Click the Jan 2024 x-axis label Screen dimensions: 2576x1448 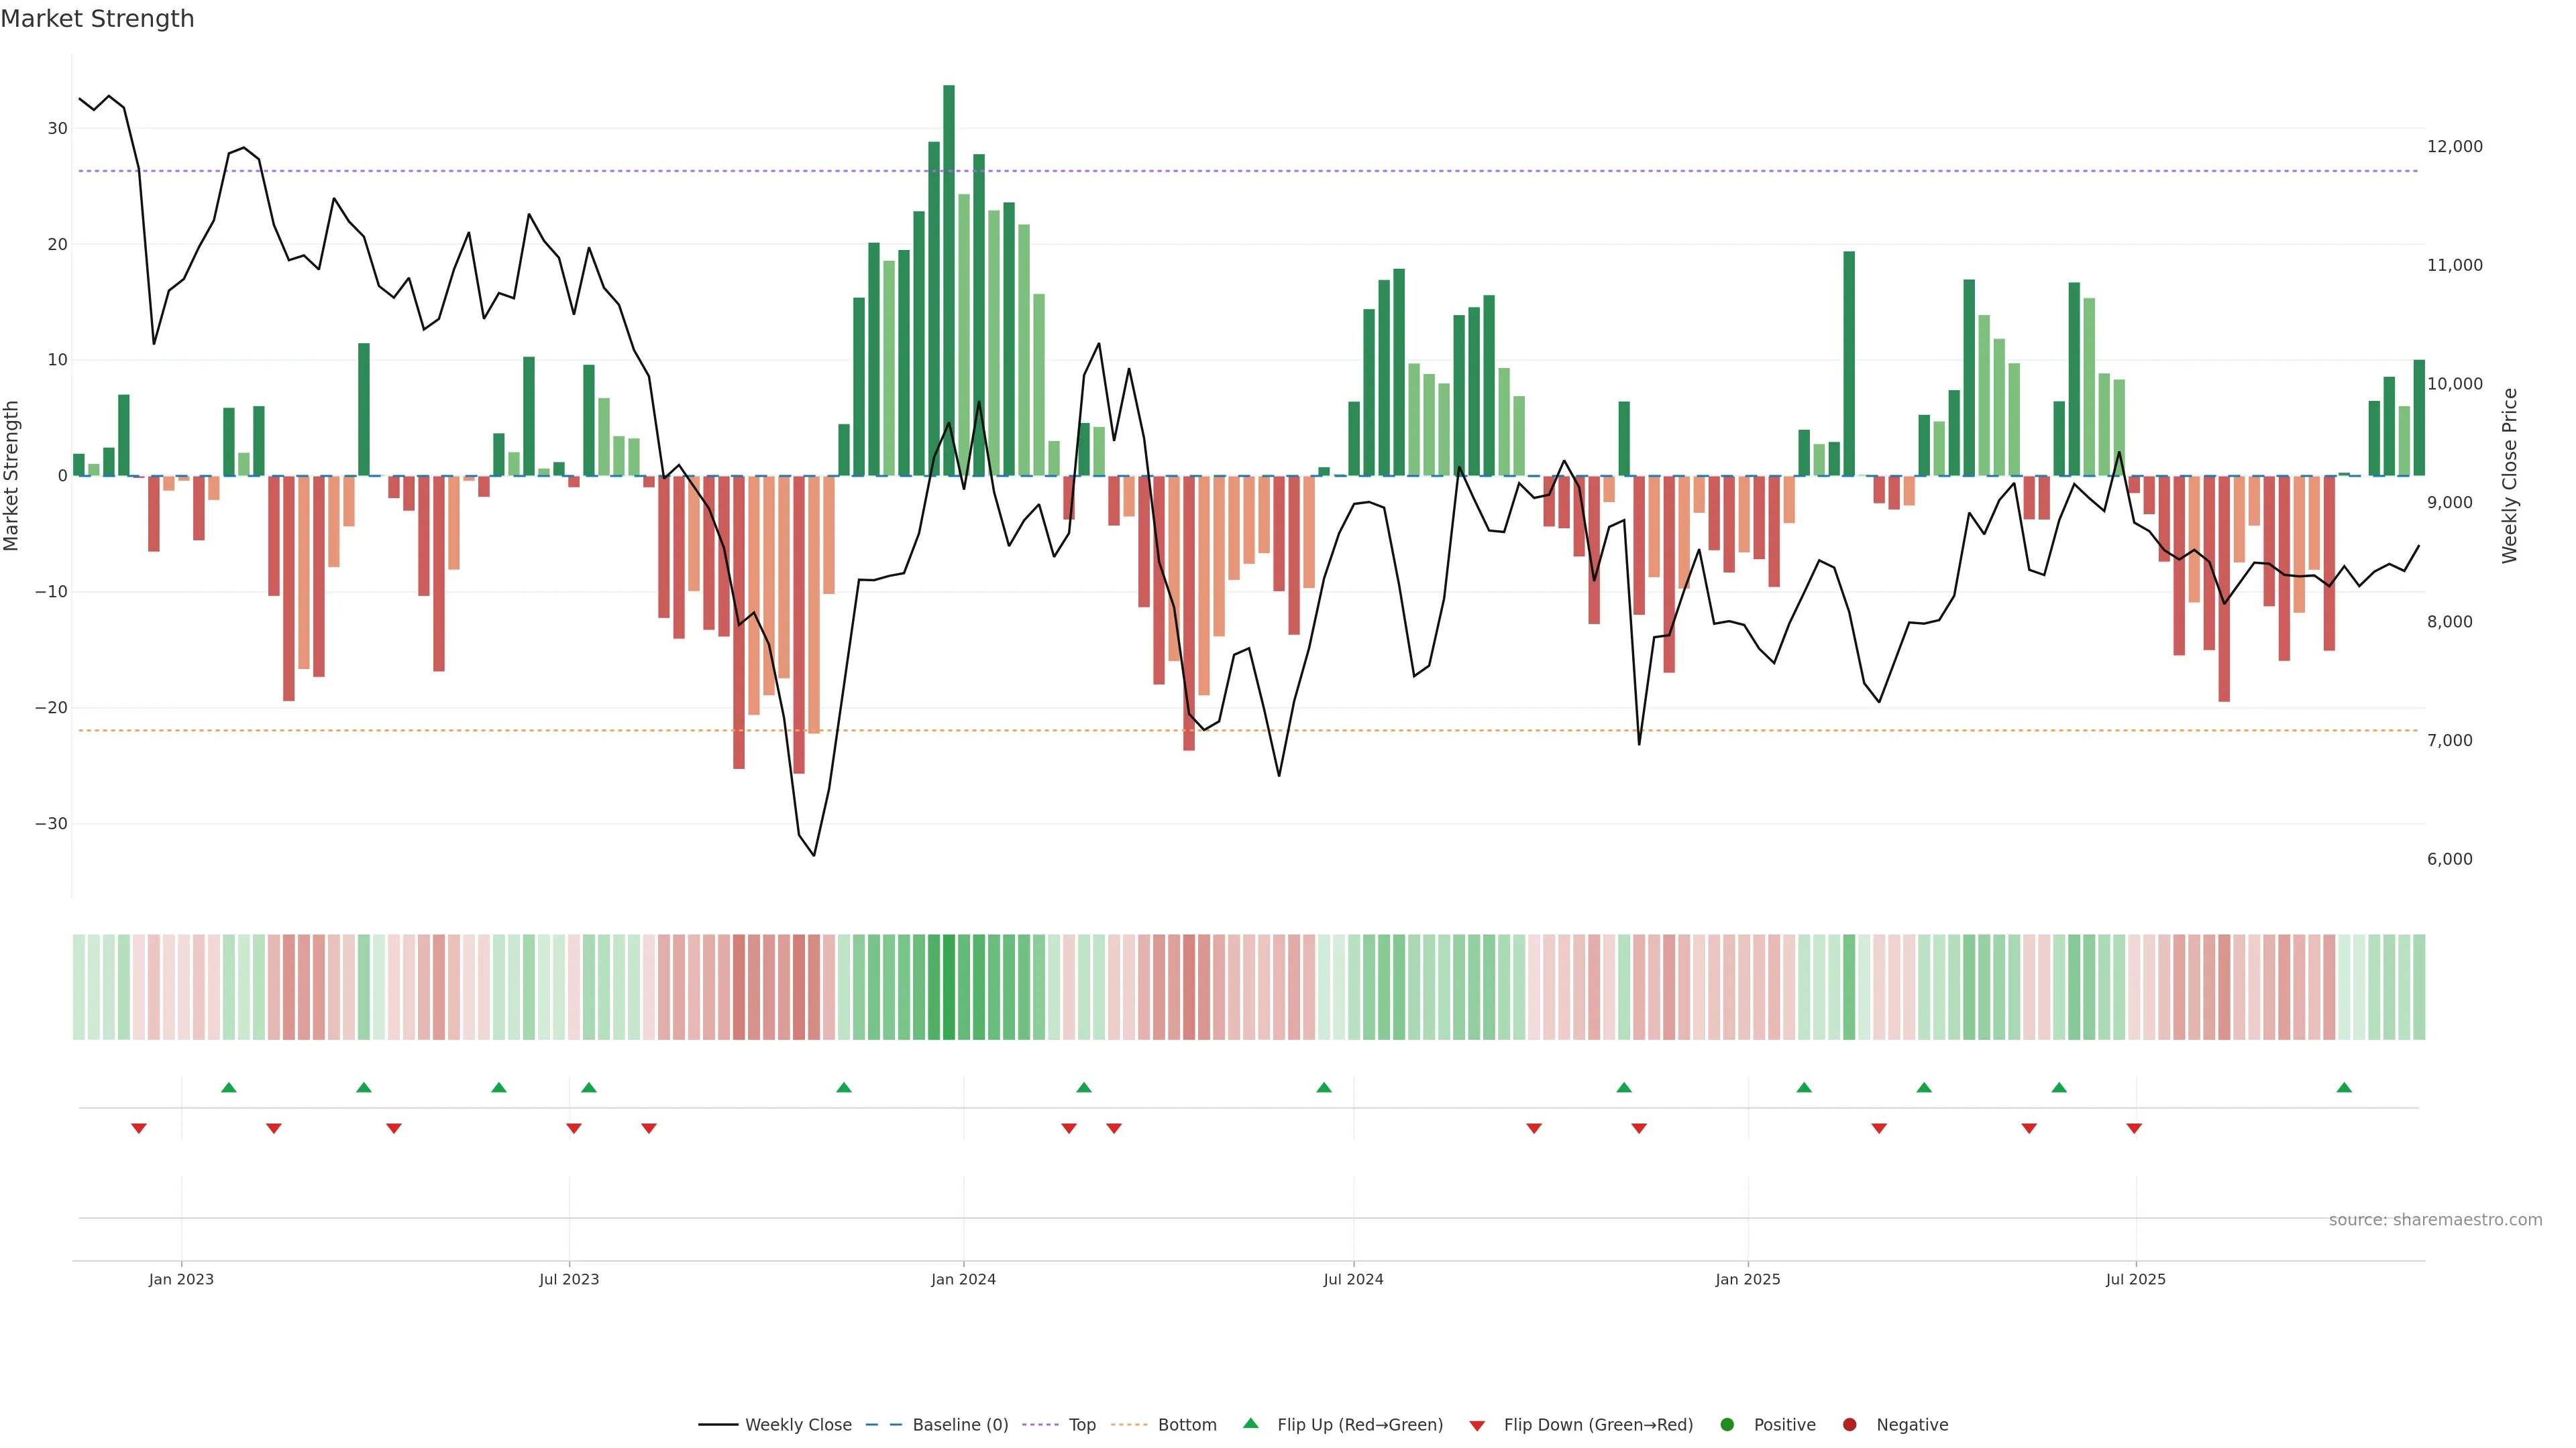click(963, 1279)
